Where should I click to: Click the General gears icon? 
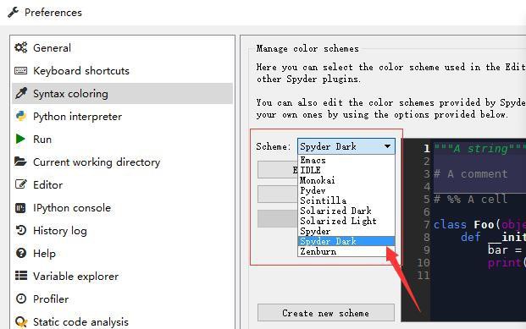tap(21, 47)
